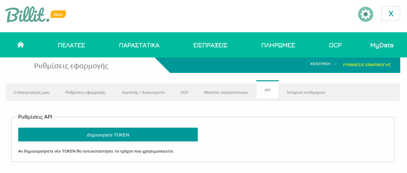This screenshot has width=407, height=173.
Task: Switch to the Ο λογαριασμός μου tab
Action: point(32,92)
